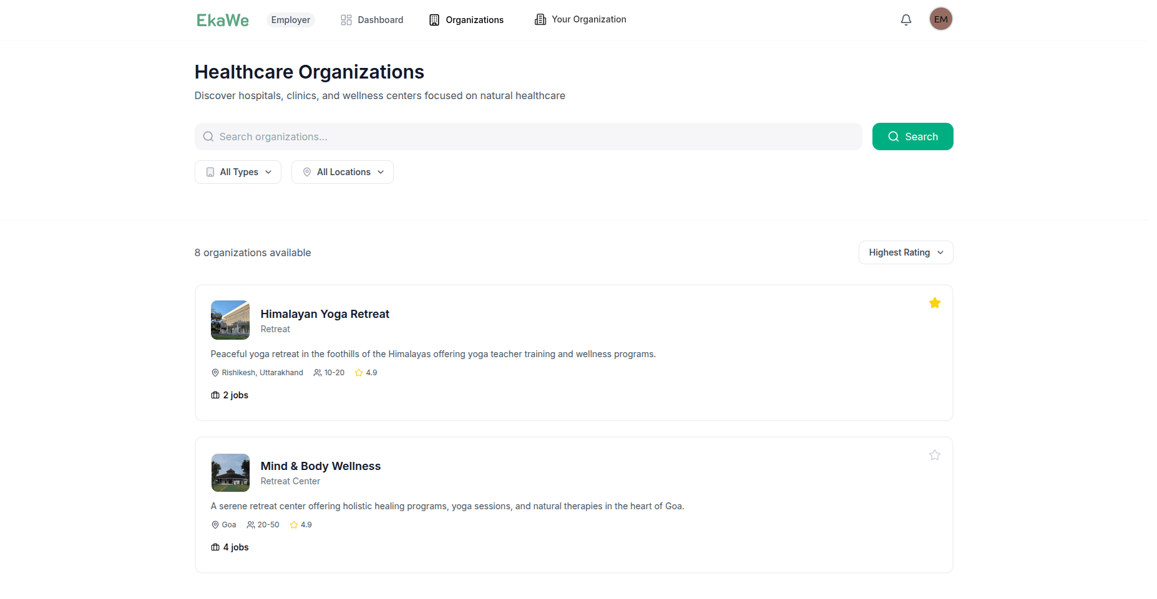Click the Organizations building icon
The width and height of the screenshot is (1157, 599).
433,19
